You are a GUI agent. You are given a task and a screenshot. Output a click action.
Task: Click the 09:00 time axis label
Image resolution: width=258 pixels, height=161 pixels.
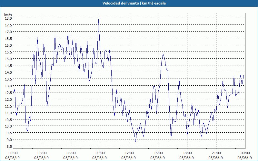tap(100, 153)
